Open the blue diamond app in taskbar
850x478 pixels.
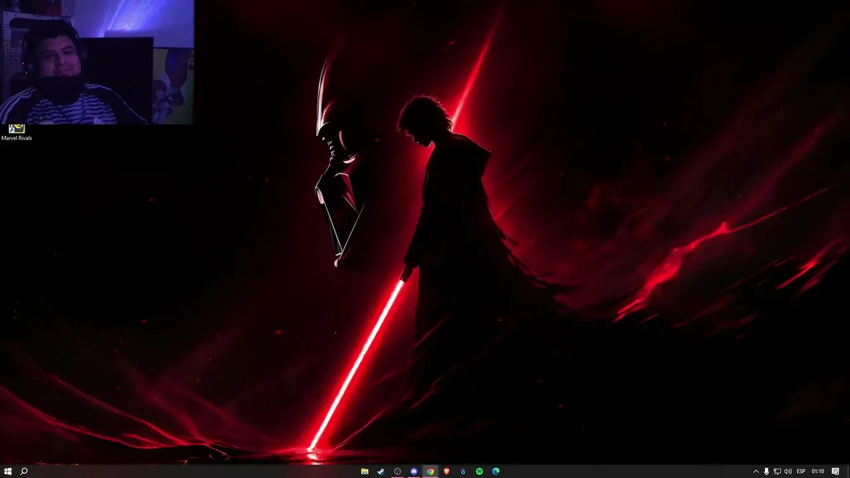[x=463, y=471]
